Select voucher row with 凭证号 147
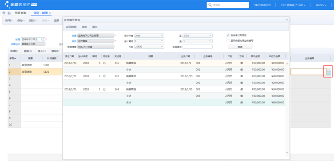Image resolution: width=334 pixels, height=162 pixels. (x=174, y=76)
